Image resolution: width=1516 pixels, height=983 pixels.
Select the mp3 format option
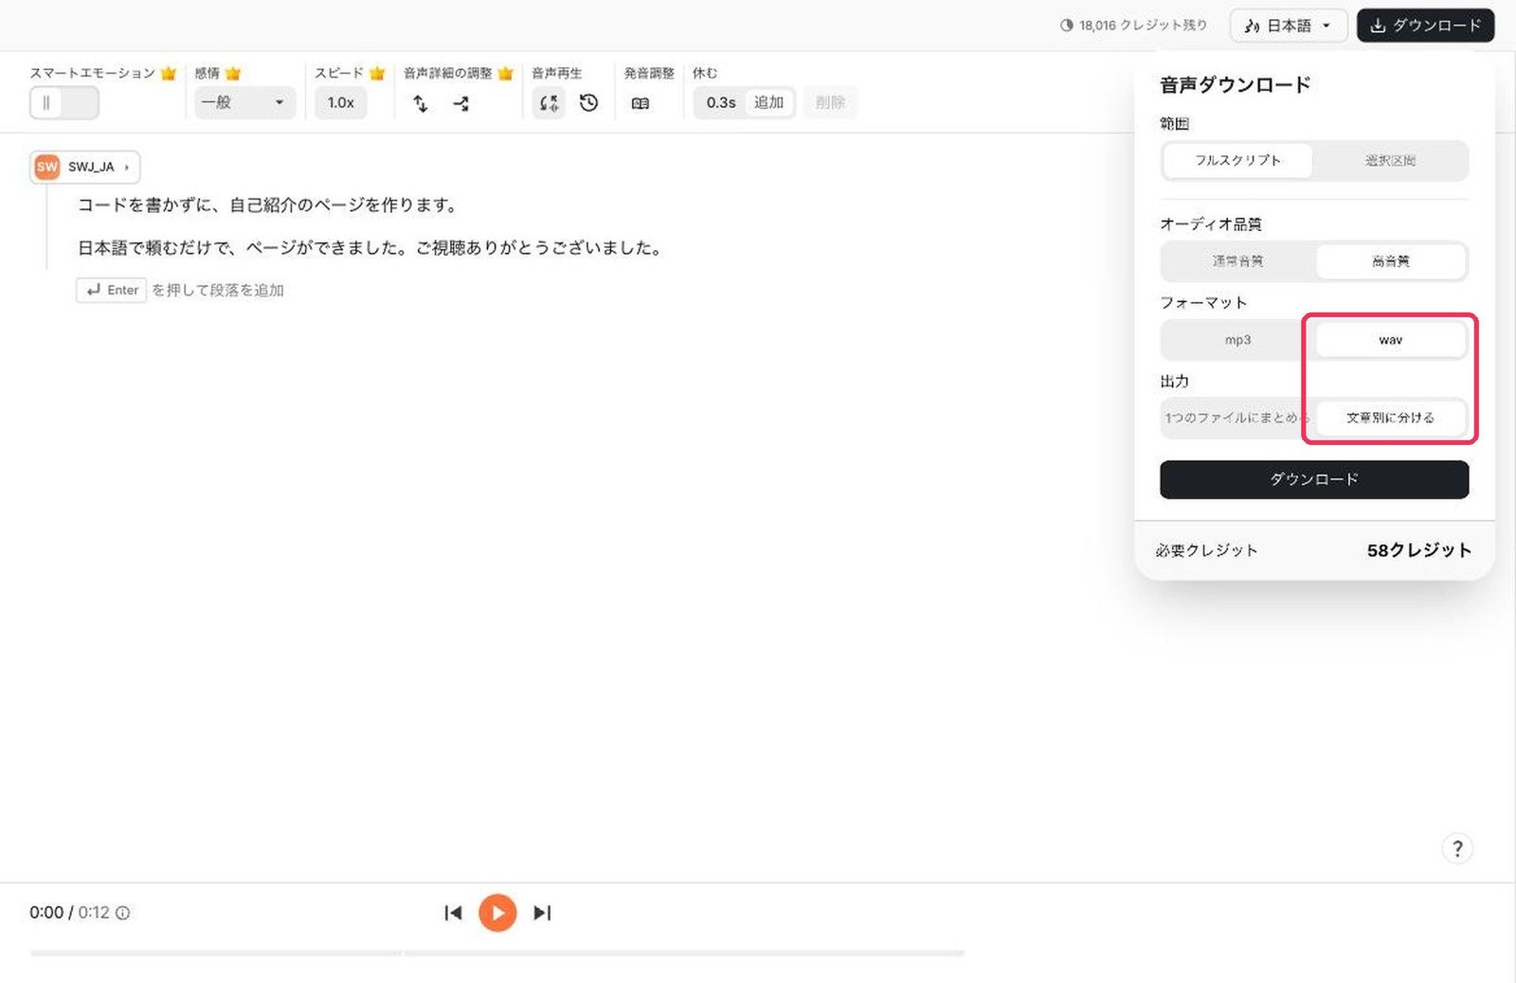coord(1237,340)
